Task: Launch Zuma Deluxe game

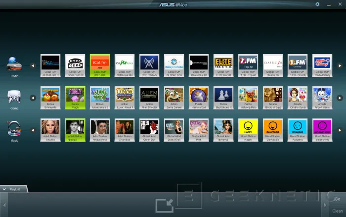Action: [x=174, y=98]
